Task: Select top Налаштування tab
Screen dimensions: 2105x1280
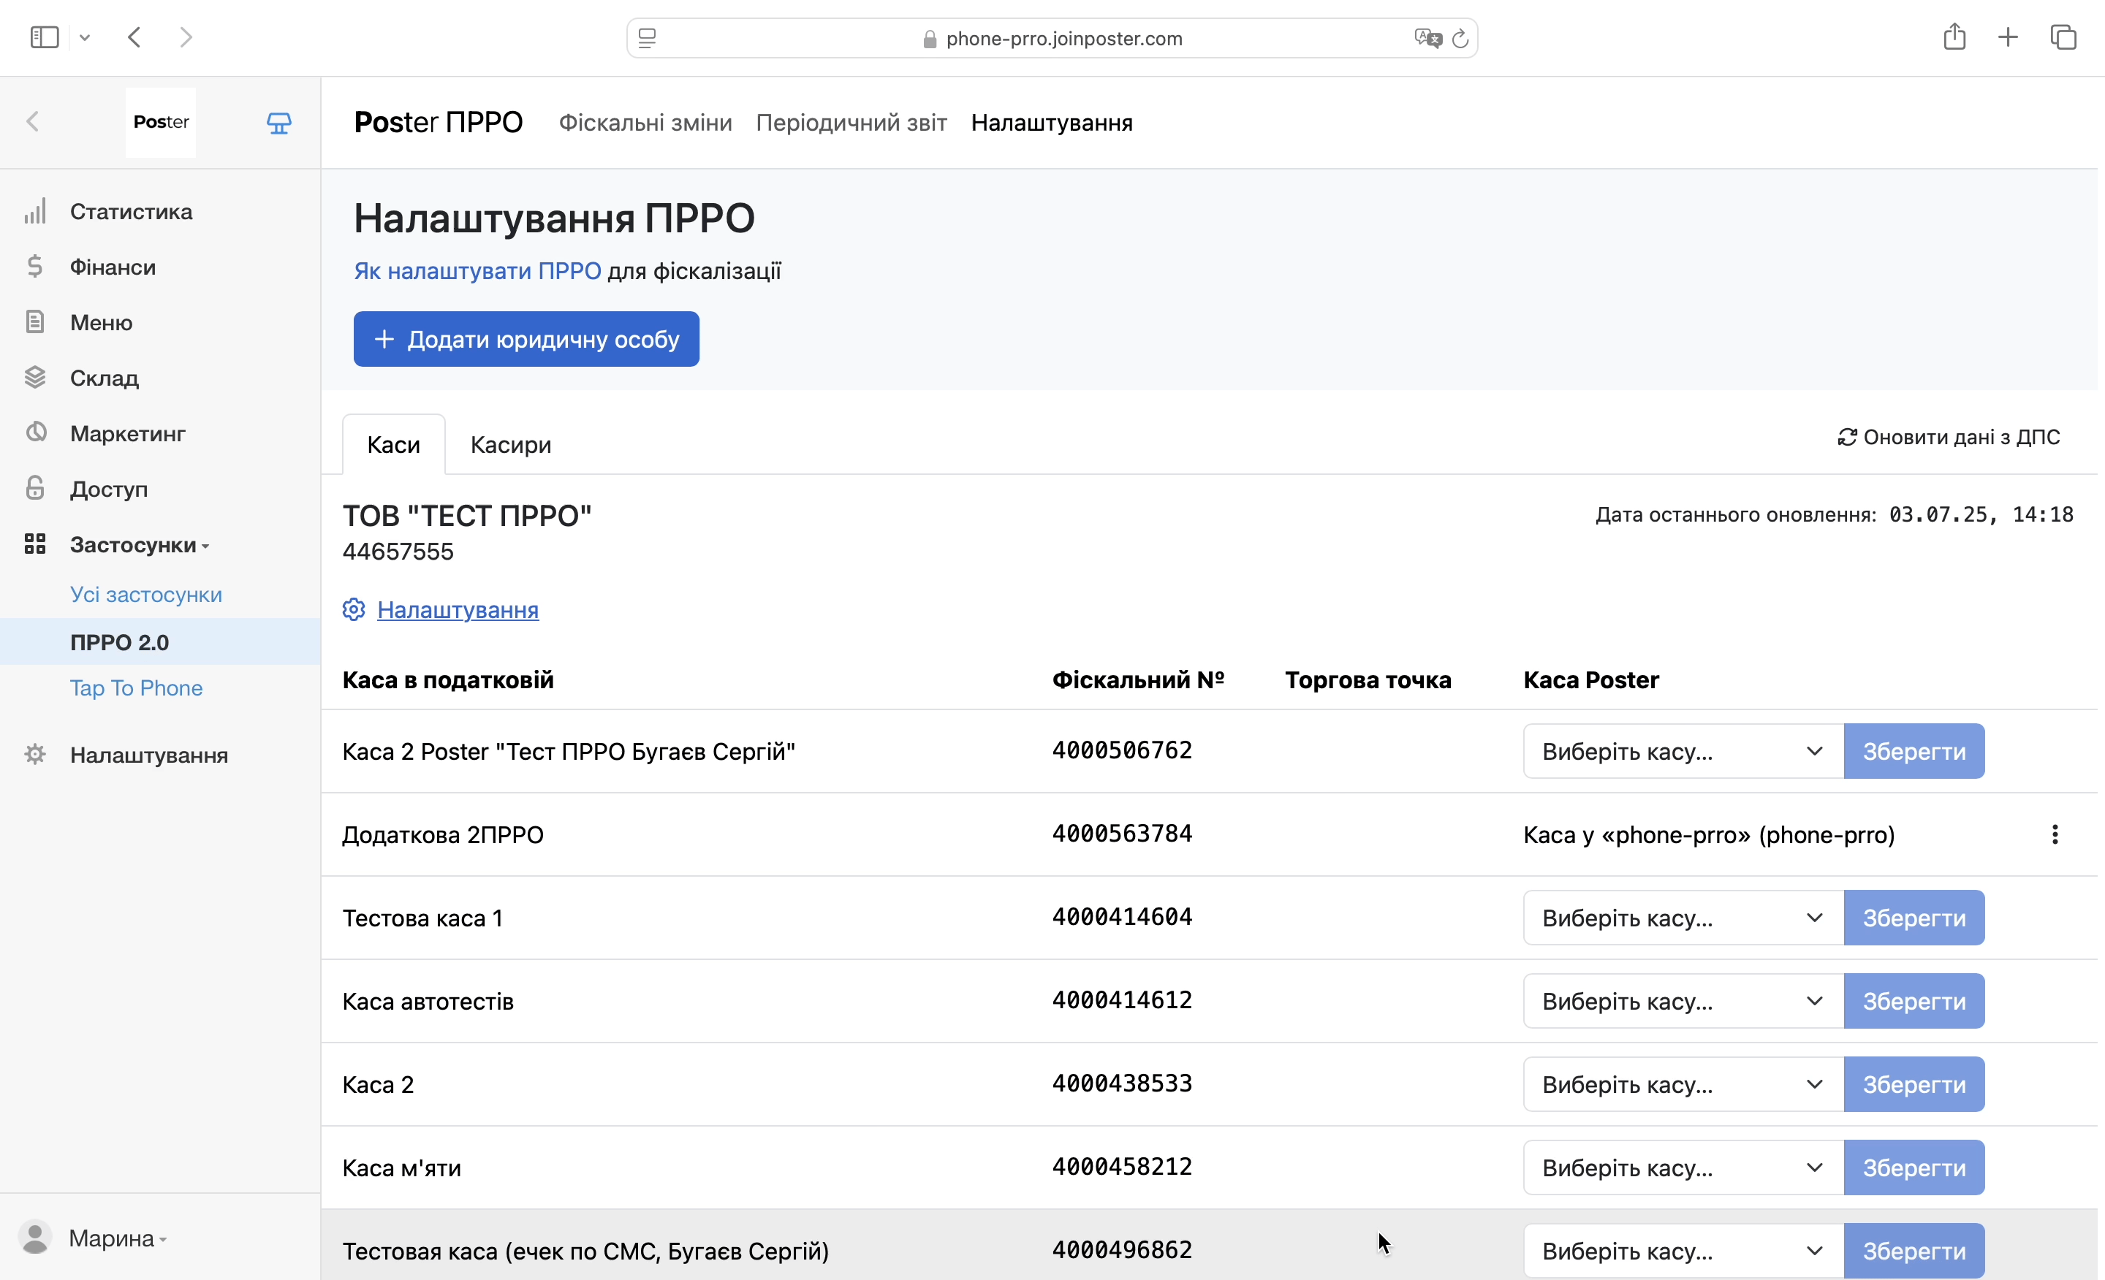Action: [1052, 123]
